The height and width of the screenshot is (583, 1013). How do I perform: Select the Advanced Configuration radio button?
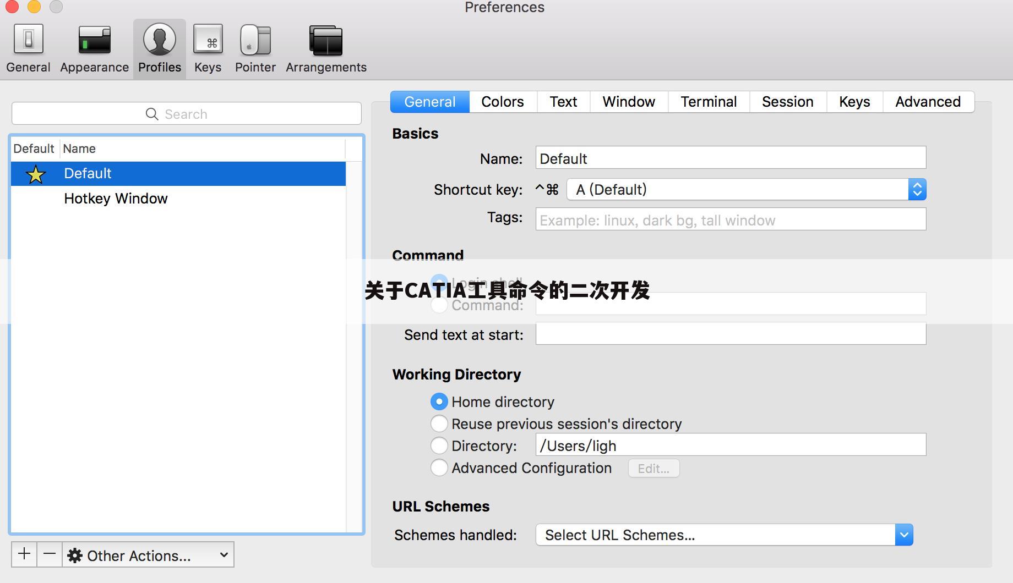439,468
